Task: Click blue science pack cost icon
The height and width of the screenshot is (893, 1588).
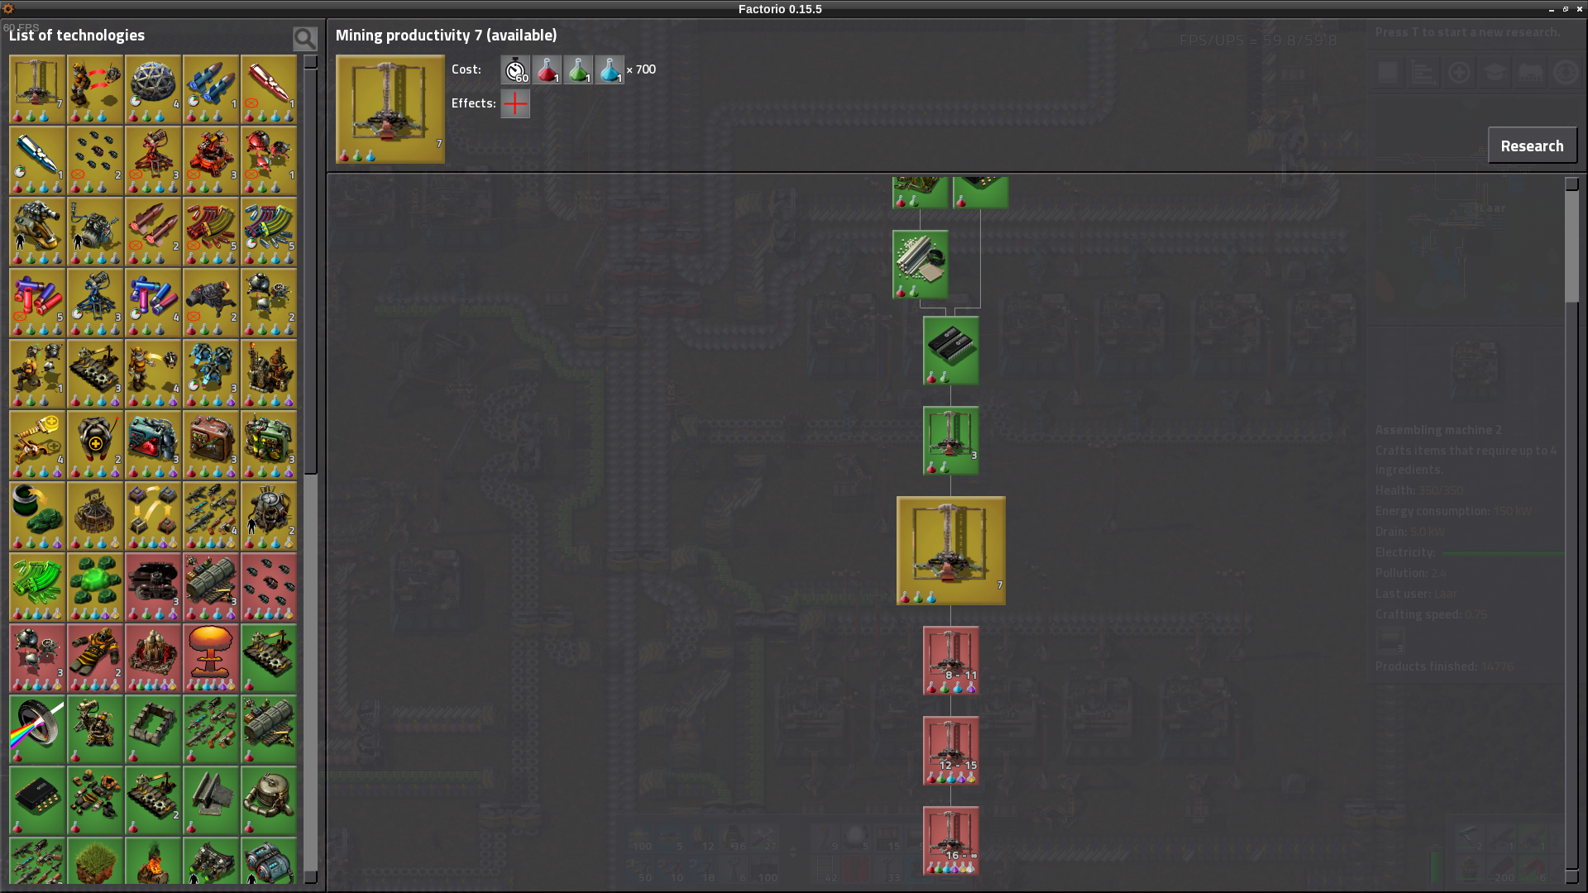Action: pyautogui.click(x=610, y=70)
